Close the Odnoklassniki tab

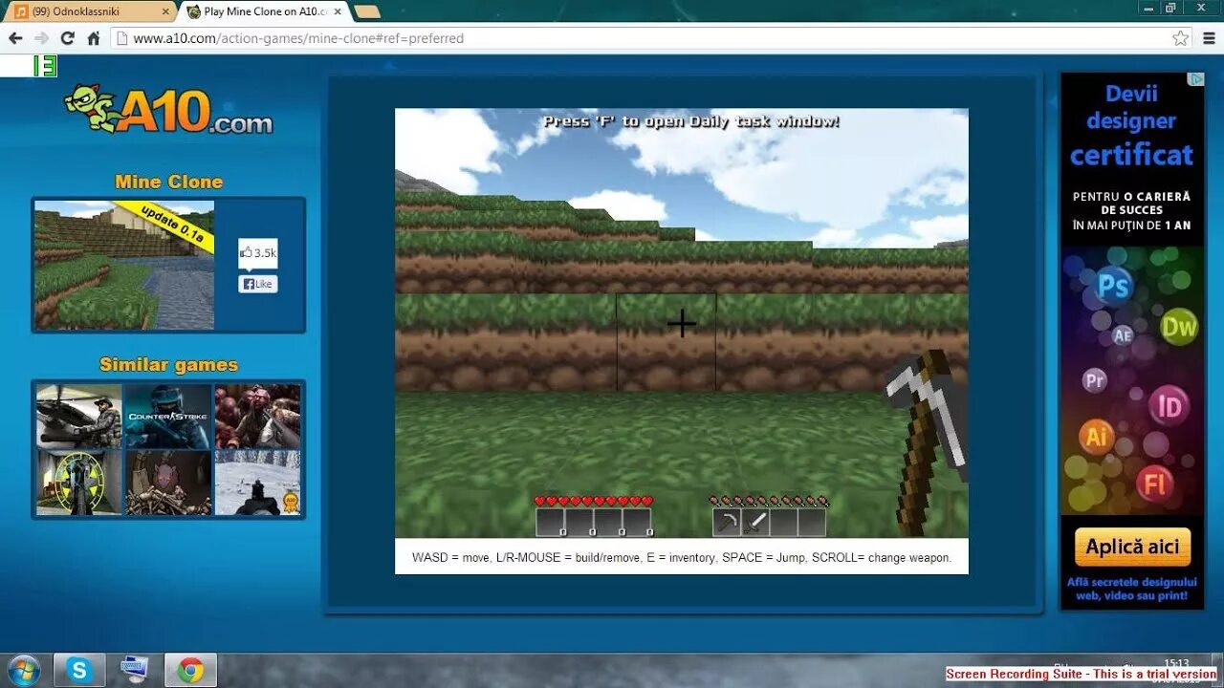164,11
